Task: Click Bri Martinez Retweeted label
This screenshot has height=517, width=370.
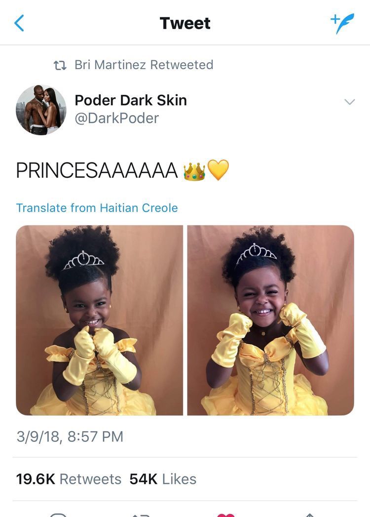Action: [x=144, y=65]
